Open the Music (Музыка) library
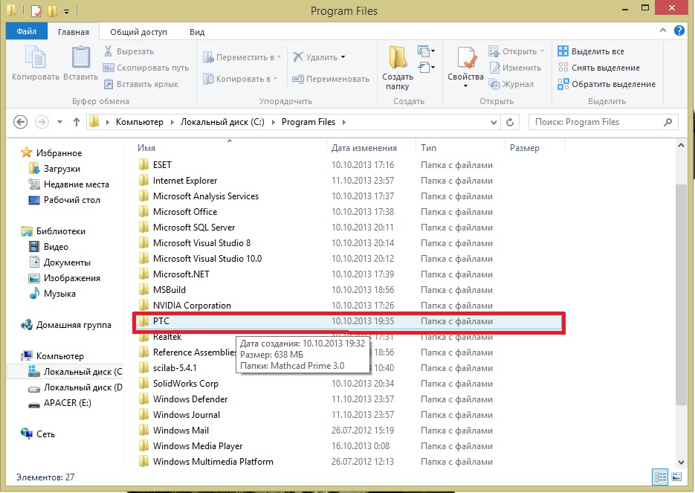Image resolution: width=695 pixels, height=493 pixels. [52, 294]
